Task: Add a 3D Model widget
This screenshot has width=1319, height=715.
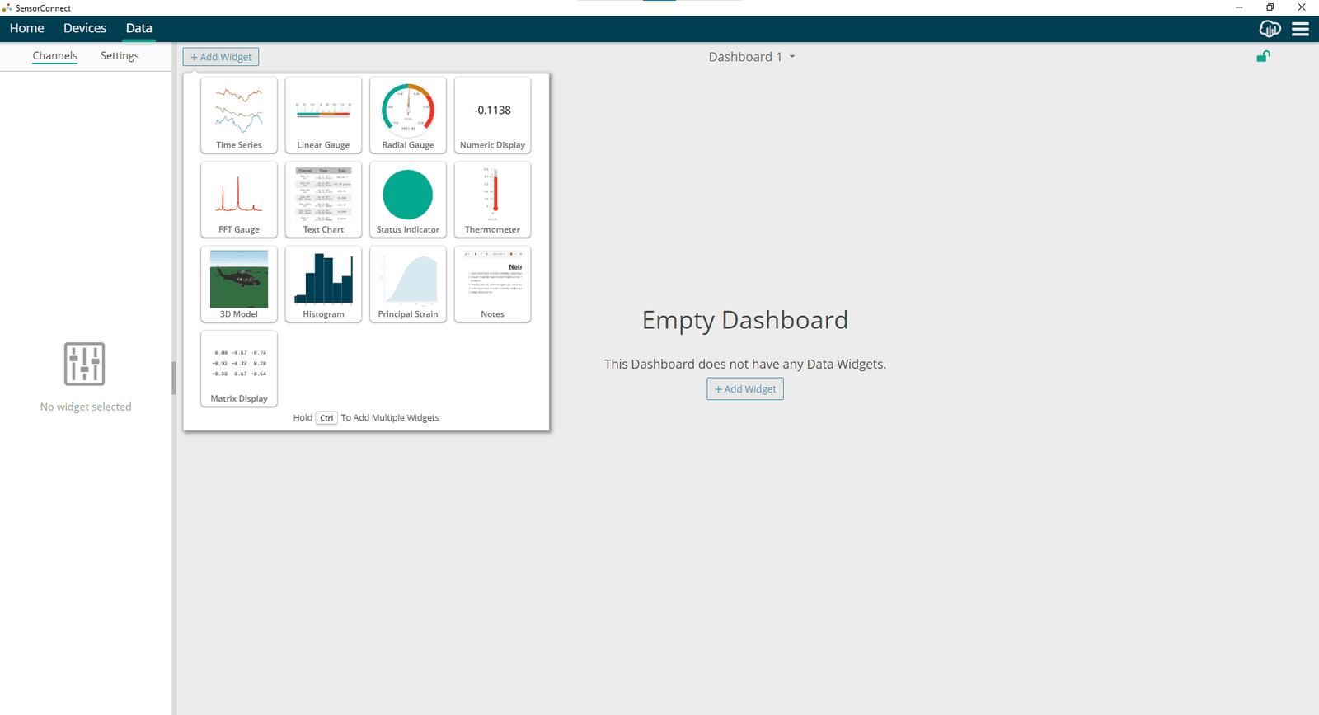Action: 239,284
